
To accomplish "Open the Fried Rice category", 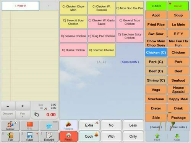I will 156,24.
